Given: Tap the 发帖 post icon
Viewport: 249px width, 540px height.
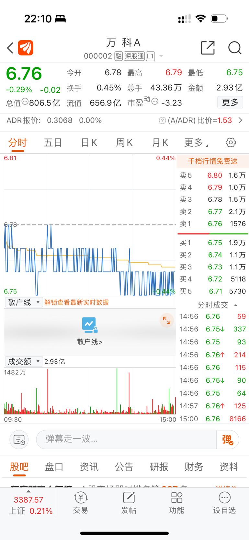Looking at the screenshot, I should click(129, 503).
